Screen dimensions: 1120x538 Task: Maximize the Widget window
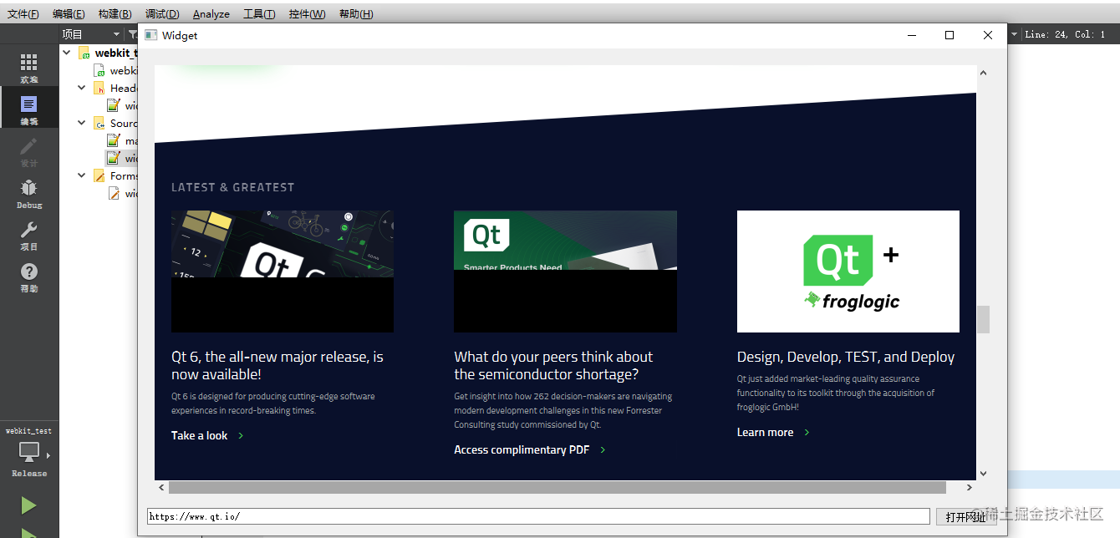[x=949, y=35]
